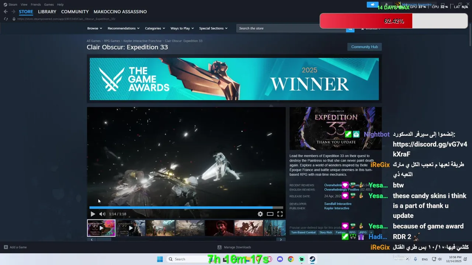
Task: Open the Games menu
Action: tap(49, 4)
